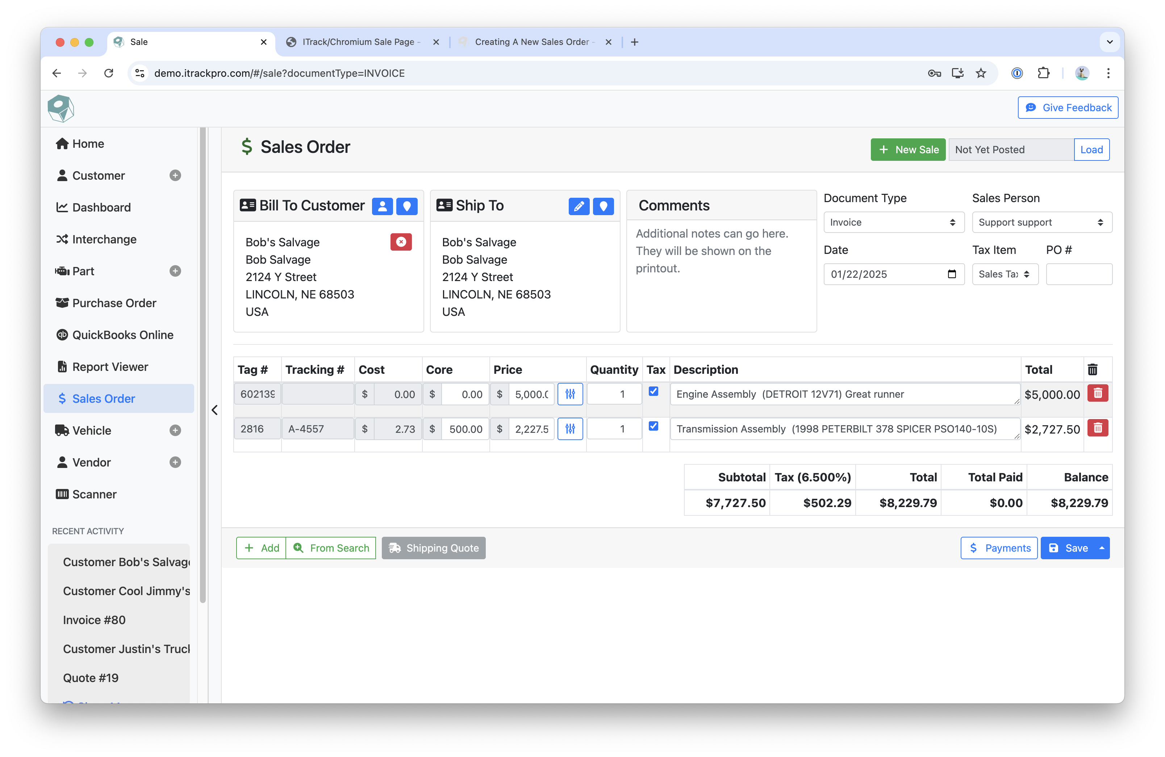This screenshot has width=1165, height=757.
Task: Uncheck the Tax box for the Transmission Assembly row
Action: point(653,426)
